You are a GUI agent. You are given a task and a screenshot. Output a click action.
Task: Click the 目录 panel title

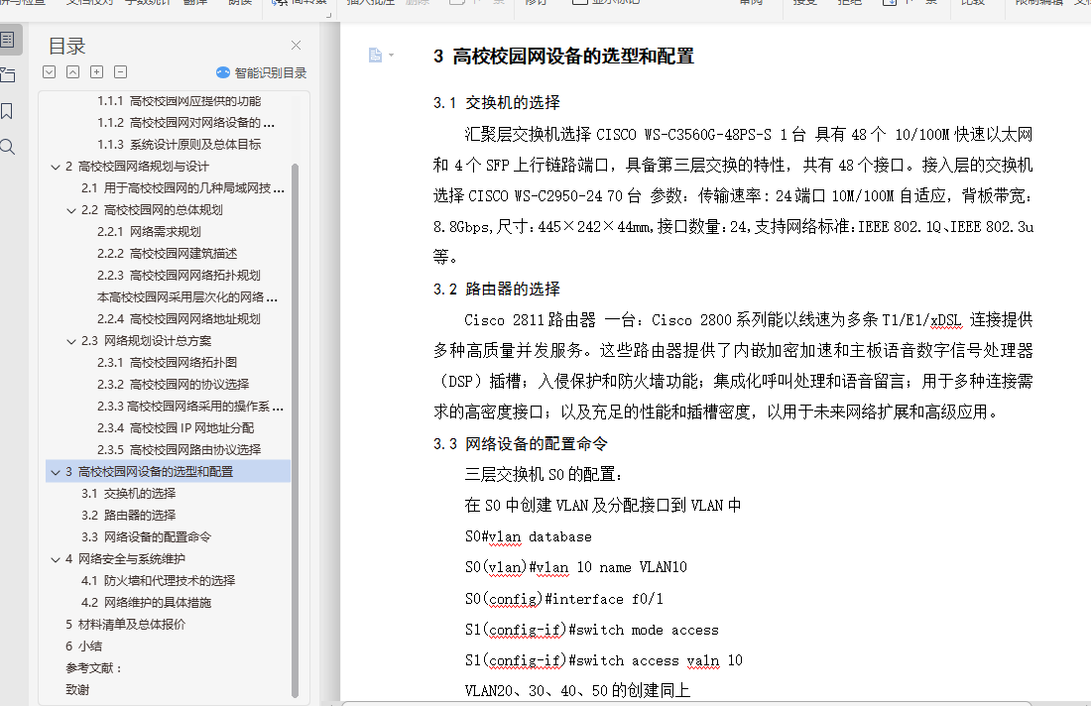point(66,46)
